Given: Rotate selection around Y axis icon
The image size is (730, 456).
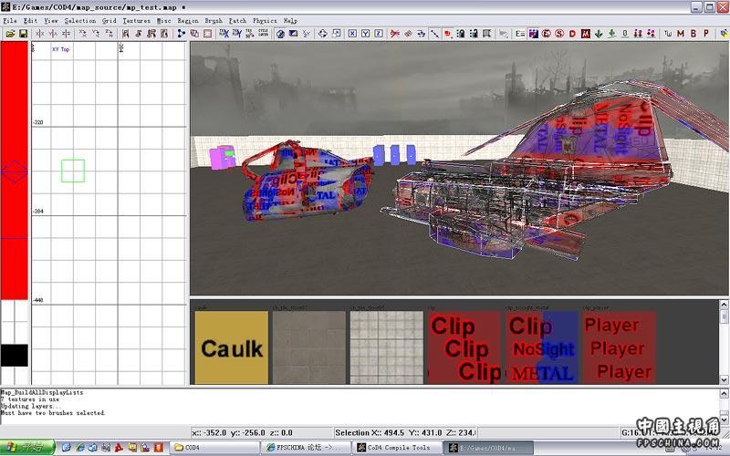Looking at the screenshot, I should click(96, 34).
